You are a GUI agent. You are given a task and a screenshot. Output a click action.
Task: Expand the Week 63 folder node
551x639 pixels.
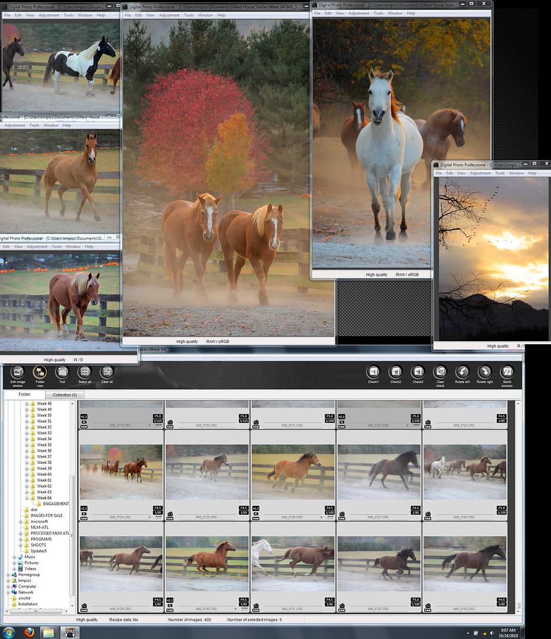coord(27,492)
